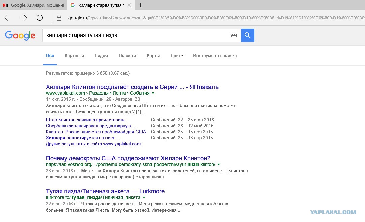Open sitelink Клинтон: Россия является проблемой для США
The height and width of the screenshot is (222, 365).
[x=96, y=132]
